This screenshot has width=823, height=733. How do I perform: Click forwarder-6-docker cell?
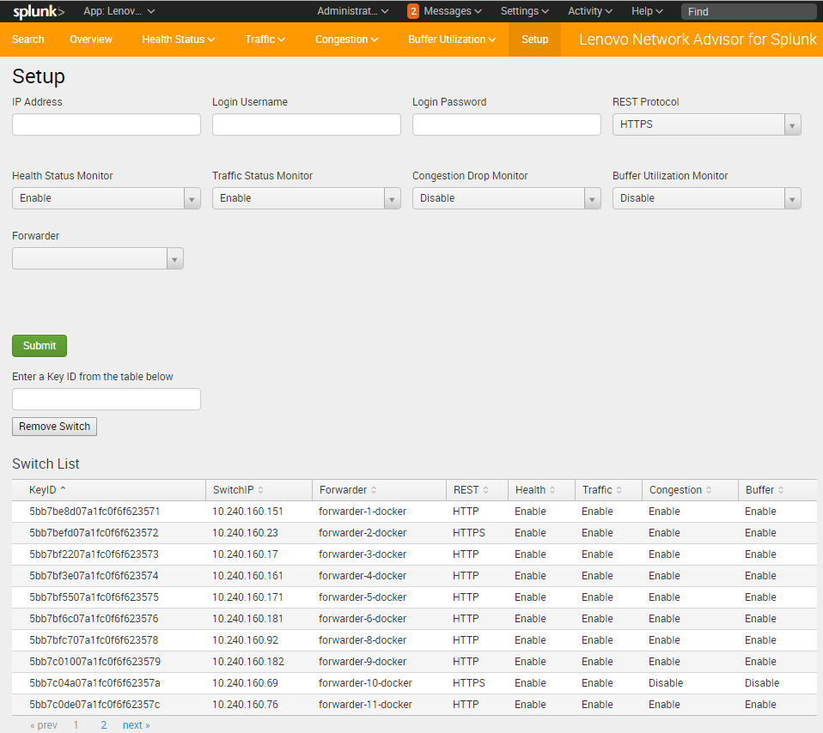point(363,619)
